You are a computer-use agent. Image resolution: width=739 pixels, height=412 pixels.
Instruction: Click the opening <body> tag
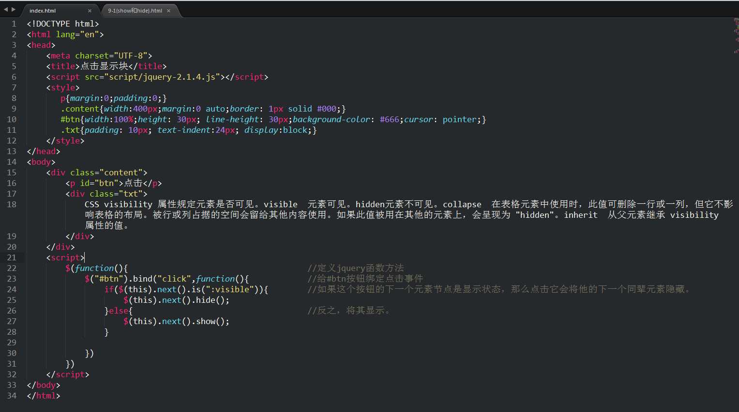click(x=41, y=162)
